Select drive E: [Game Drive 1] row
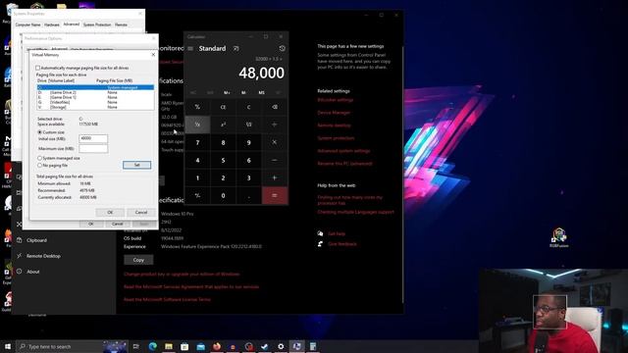The height and width of the screenshot is (353, 628). [95, 97]
